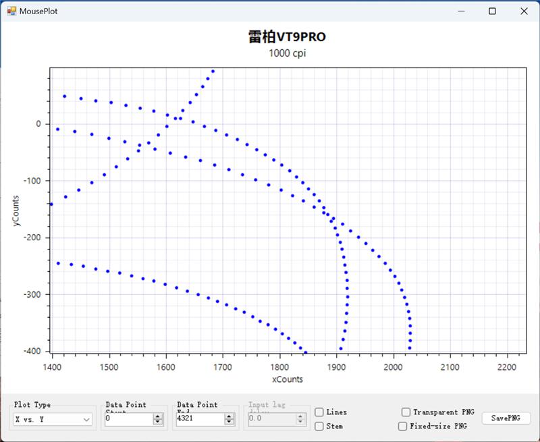
Task: Decrement the Data Point End value
Action: click(230, 422)
